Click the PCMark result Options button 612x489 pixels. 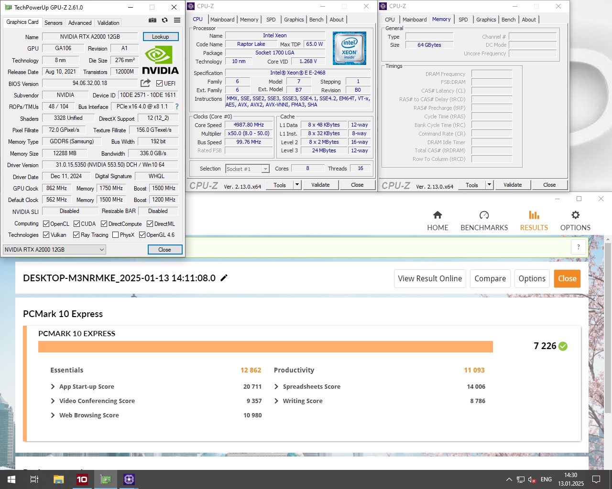coord(532,278)
